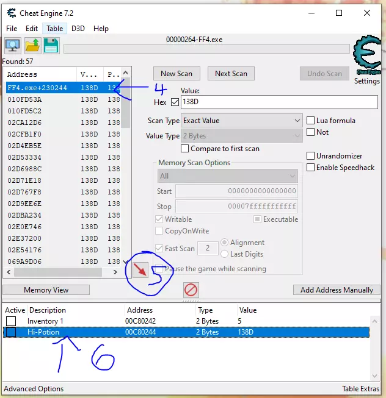Open the D3D menu
This screenshot has width=386, height=398.
tap(78, 29)
